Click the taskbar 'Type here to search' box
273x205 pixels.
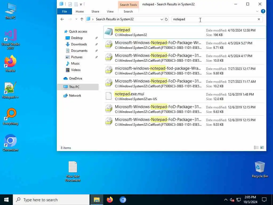coord(51,200)
